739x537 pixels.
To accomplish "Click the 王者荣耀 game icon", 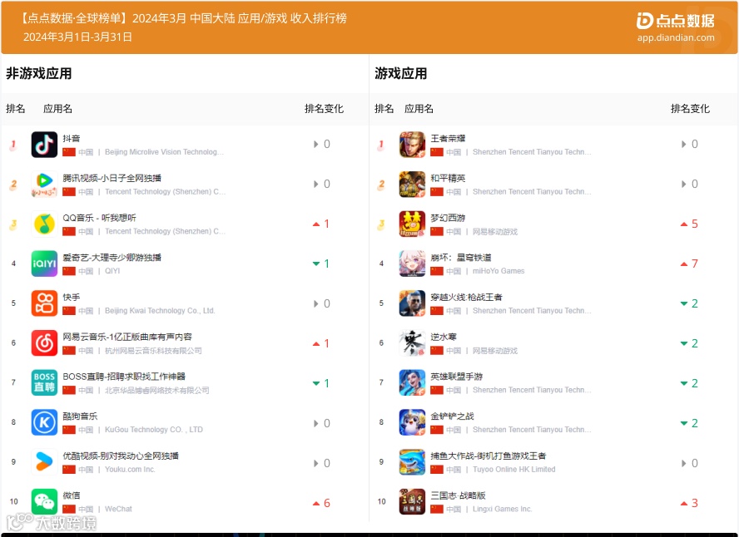I will (x=412, y=145).
